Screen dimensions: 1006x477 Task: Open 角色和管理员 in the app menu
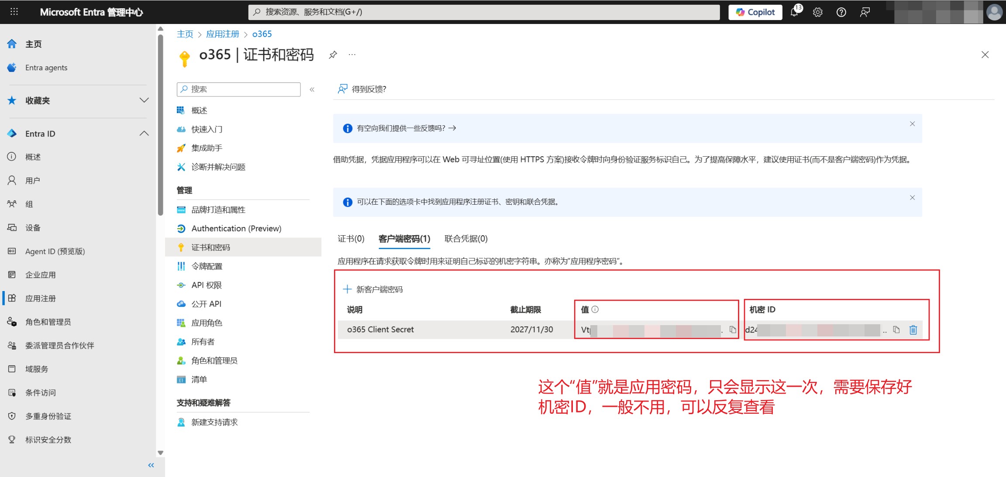tap(214, 360)
